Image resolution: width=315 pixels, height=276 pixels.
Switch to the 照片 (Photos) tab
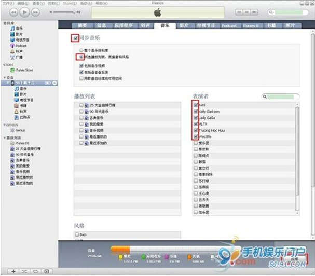click(x=290, y=25)
